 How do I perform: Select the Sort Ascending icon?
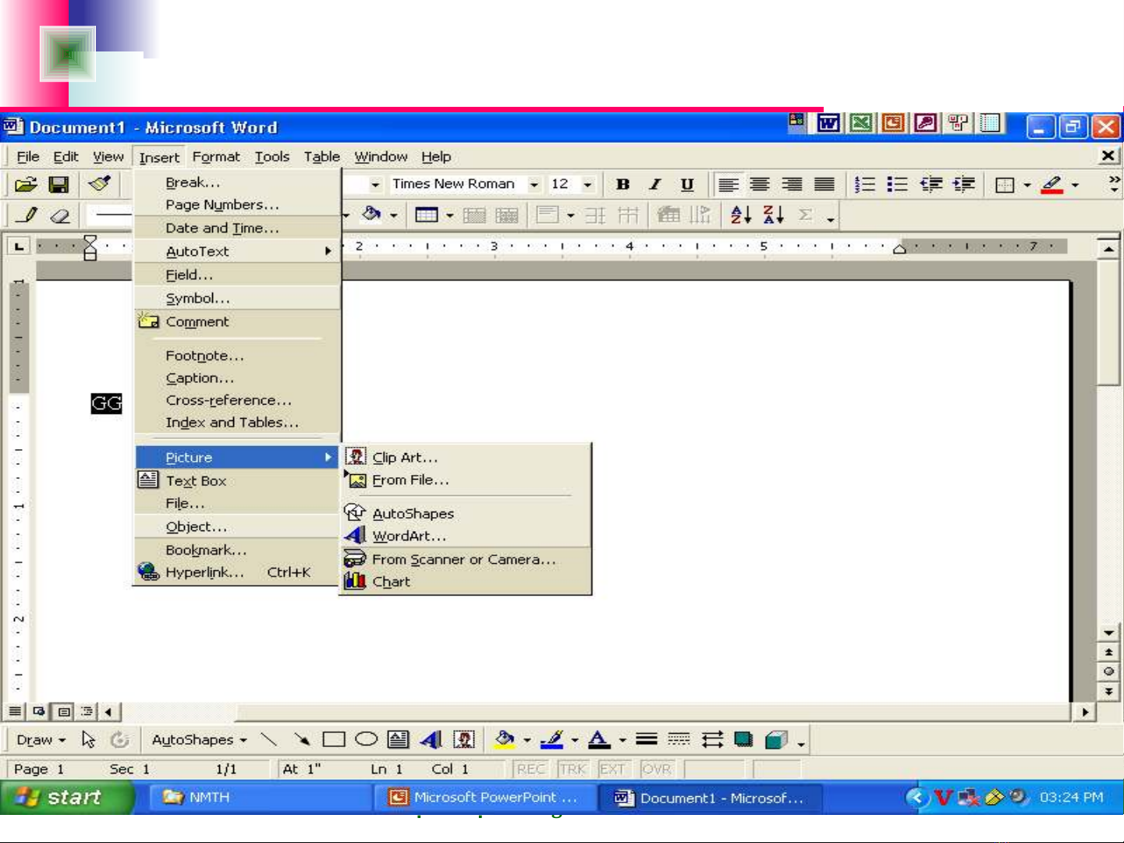tap(740, 215)
